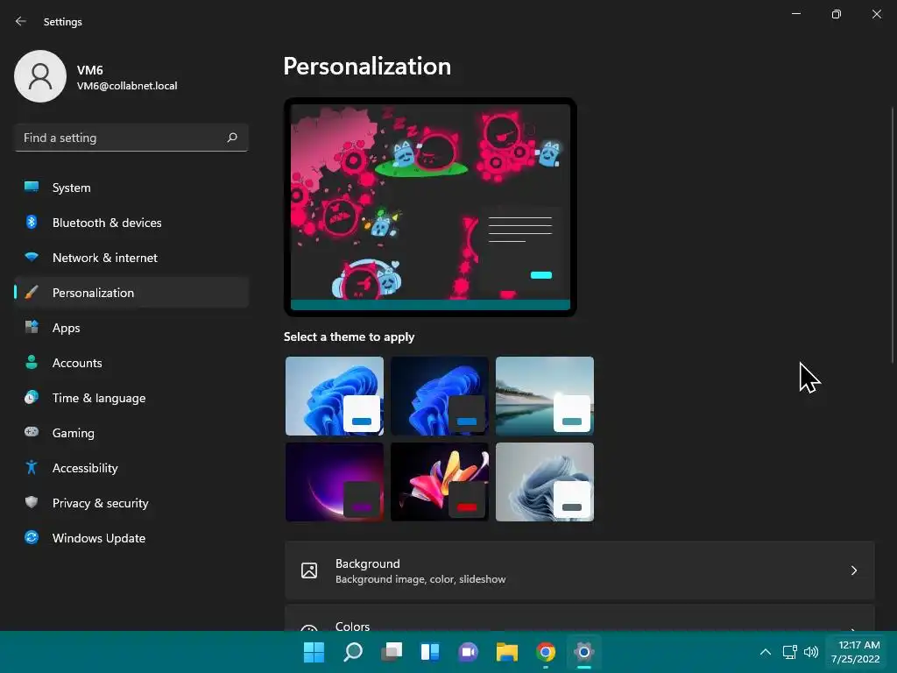Show hidden system tray icons

(x=766, y=652)
